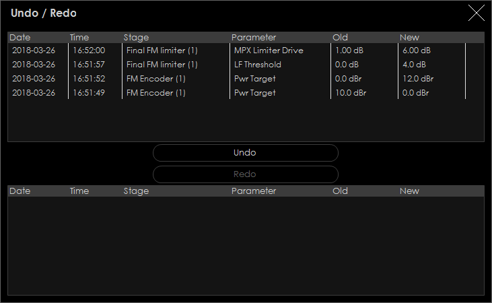The width and height of the screenshot is (492, 303).
Task: Click the 6.00 dB new value cell
Action: point(415,50)
